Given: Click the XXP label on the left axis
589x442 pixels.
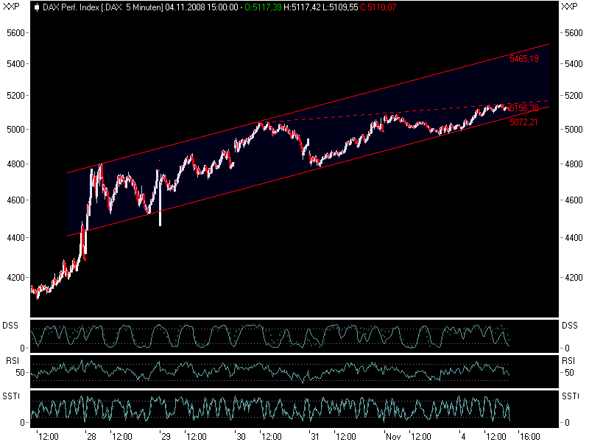Looking at the screenshot, I should [x=11, y=7].
